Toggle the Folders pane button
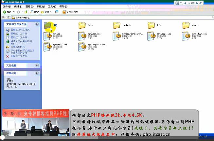 click(46, 12)
